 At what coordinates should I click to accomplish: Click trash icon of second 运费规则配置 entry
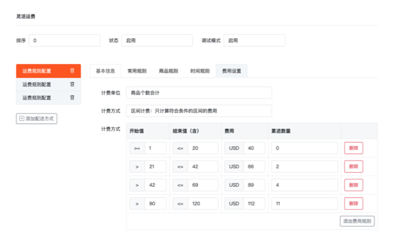point(72,84)
